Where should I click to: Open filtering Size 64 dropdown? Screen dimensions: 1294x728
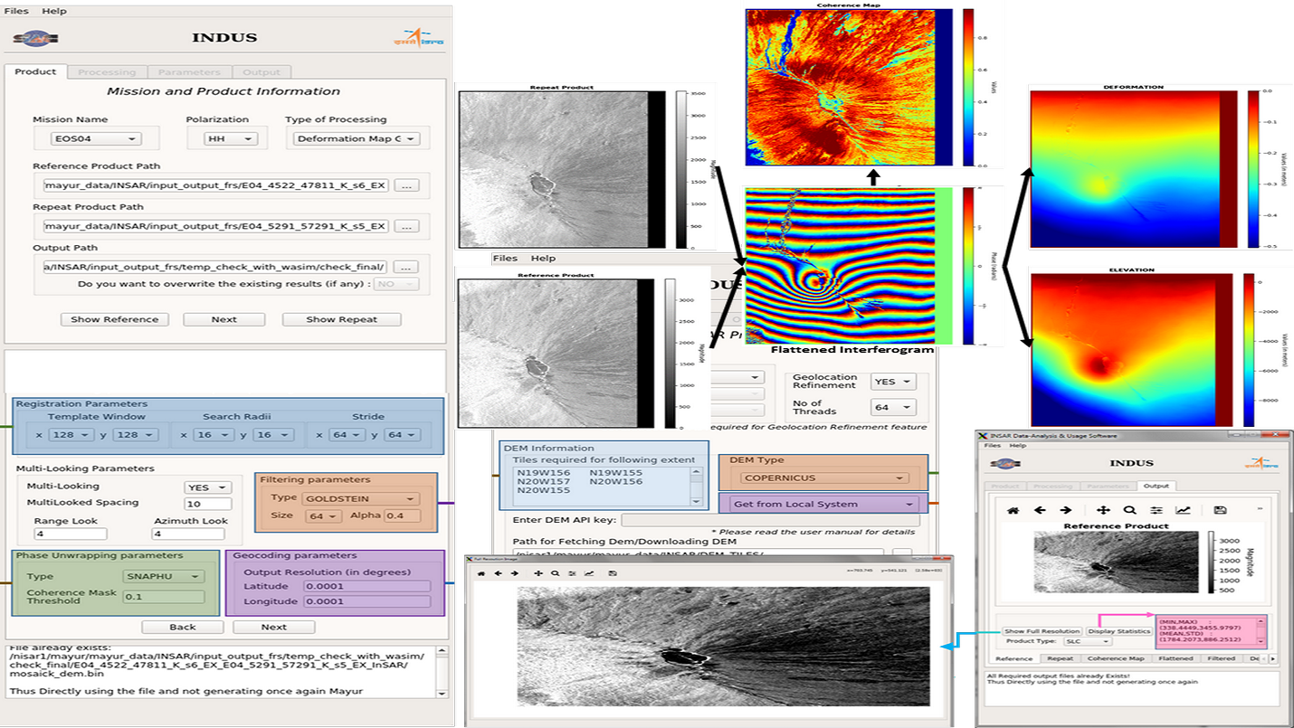[x=323, y=515]
